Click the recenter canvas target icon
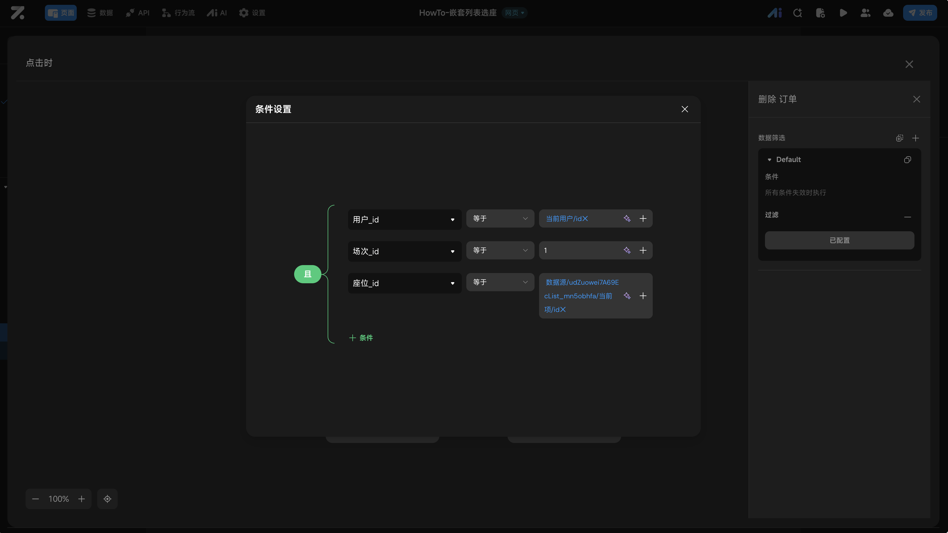This screenshot has width=948, height=533. coord(107,499)
